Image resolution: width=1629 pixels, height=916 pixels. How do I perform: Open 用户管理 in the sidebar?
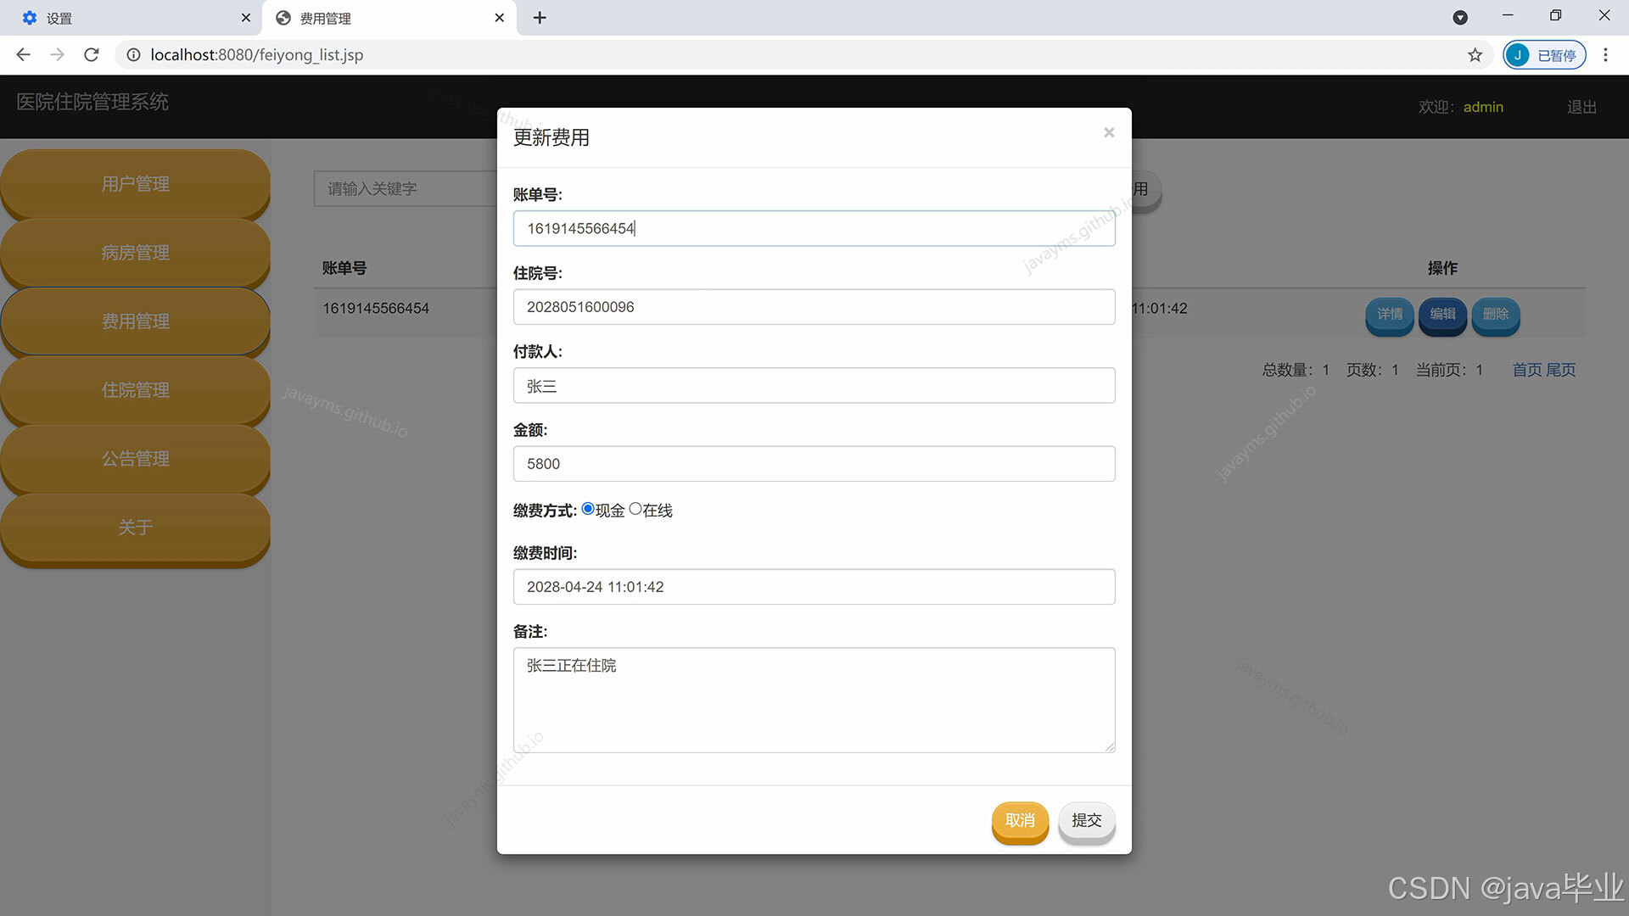point(136,184)
